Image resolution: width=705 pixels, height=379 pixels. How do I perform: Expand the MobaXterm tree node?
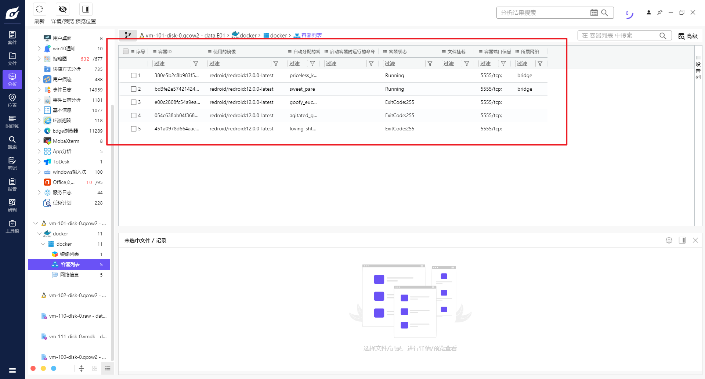coord(39,141)
